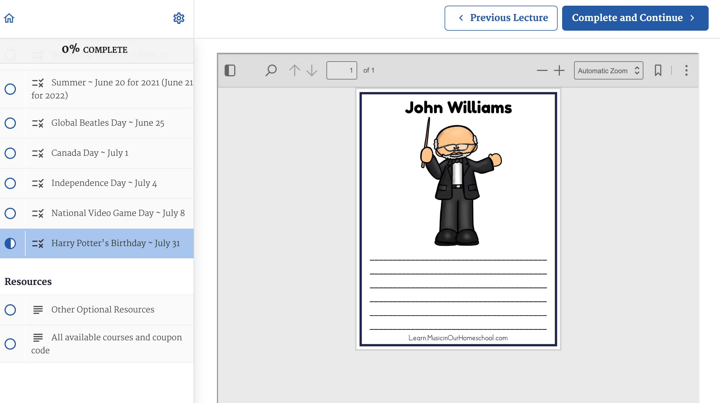Click quiz icon beside National Video Game Day
The image size is (720, 403).
tap(38, 213)
